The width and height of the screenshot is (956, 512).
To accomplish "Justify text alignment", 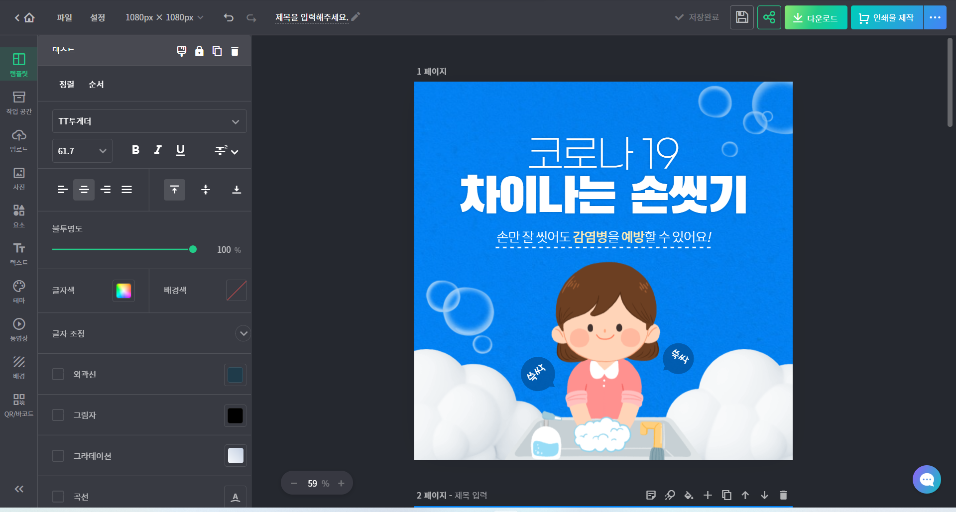I will pos(127,190).
